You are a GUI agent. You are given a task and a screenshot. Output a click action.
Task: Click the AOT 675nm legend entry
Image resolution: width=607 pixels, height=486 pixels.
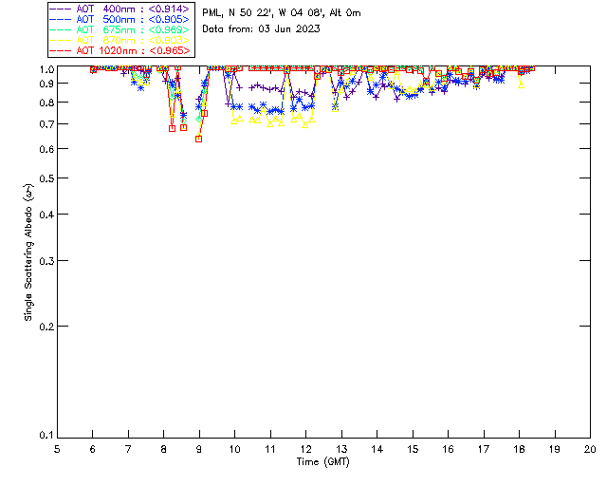120,29
